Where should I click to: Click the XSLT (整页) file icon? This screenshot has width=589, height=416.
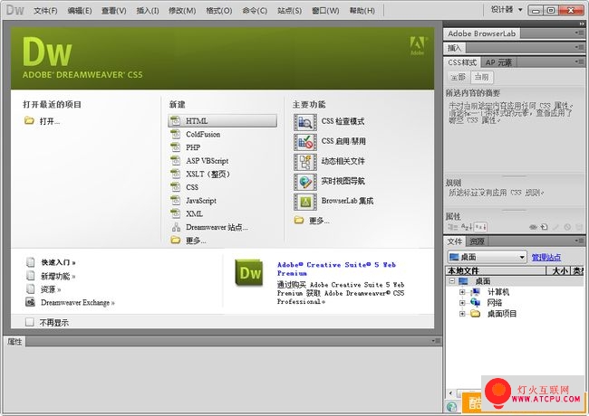point(175,174)
